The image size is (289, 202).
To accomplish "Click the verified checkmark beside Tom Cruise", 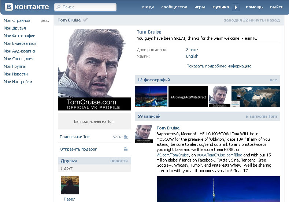I will click(85, 20).
